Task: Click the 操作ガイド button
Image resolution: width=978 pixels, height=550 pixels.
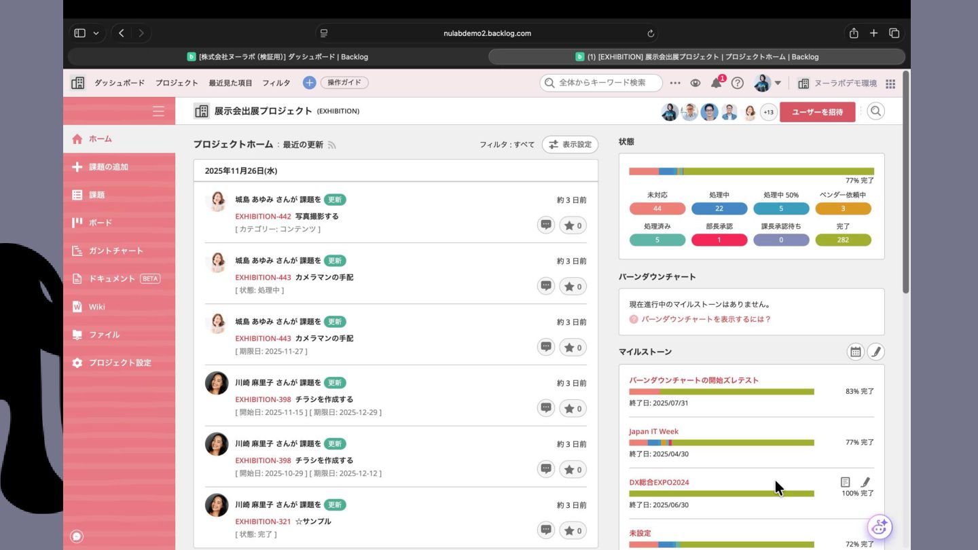Action: click(x=344, y=83)
